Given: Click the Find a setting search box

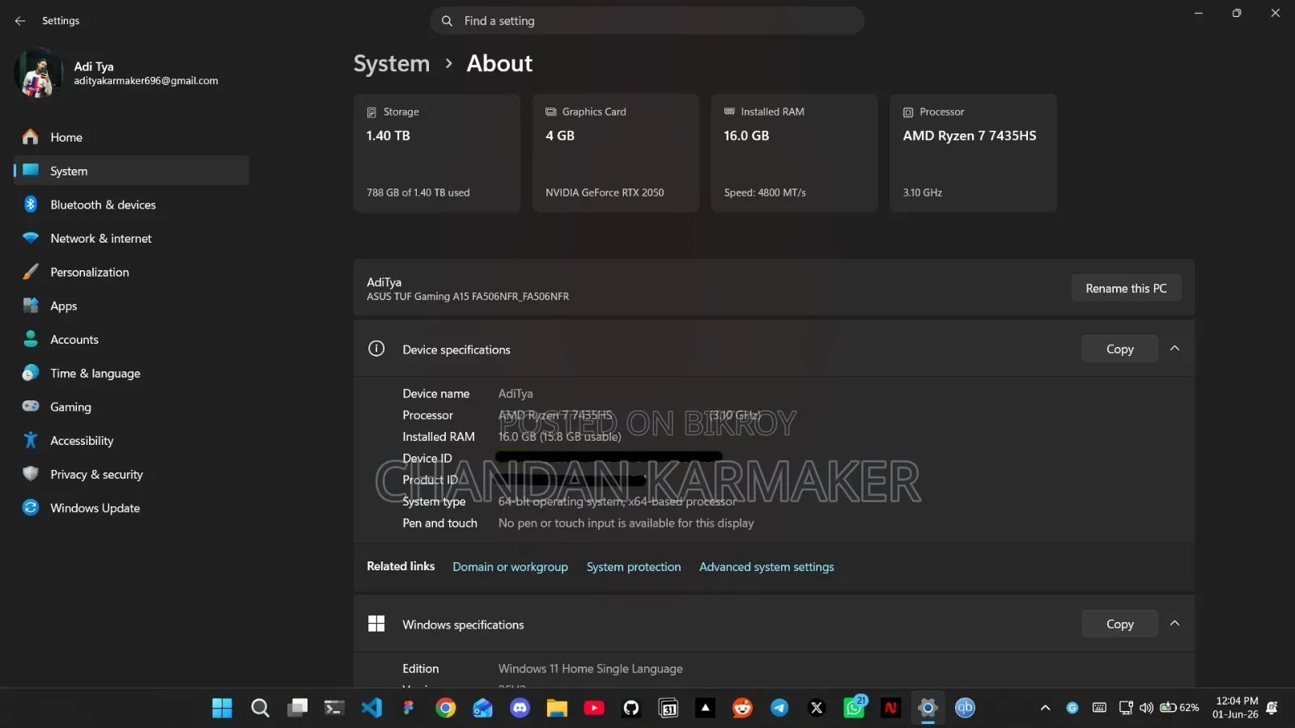Looking at the screenshot, I should pyautogui.click(x=647, y=21).
